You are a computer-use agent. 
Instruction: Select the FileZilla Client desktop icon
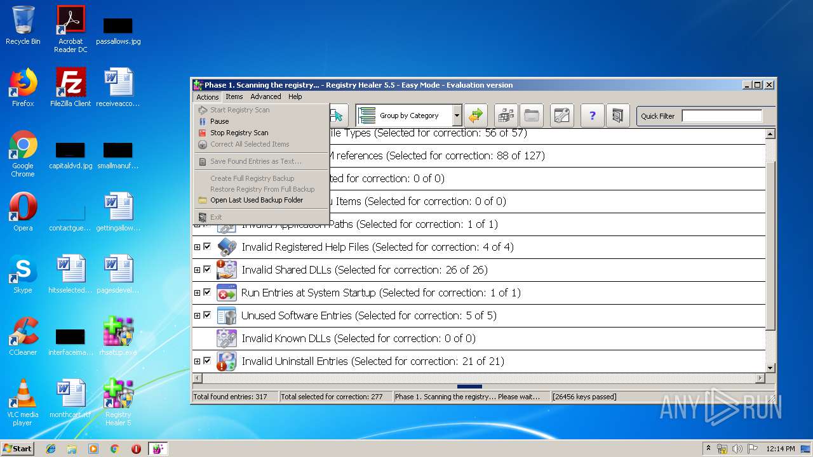(x=71, y=87)
